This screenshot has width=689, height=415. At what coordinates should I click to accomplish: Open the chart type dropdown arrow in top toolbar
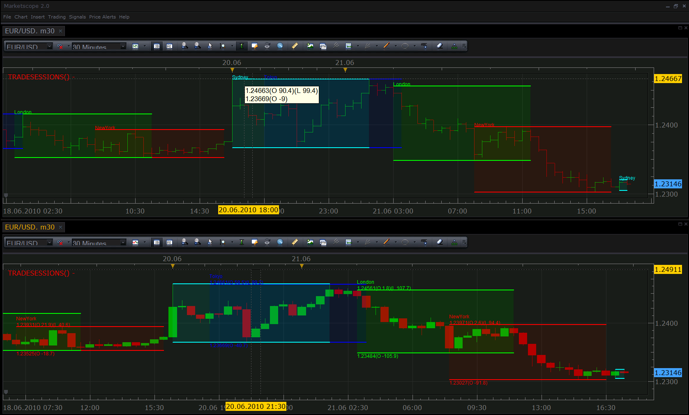coord(145,46)
